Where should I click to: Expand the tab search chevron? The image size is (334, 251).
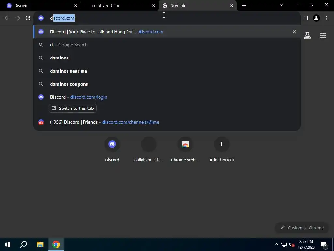pyautogui.click(x=281, y=5)
